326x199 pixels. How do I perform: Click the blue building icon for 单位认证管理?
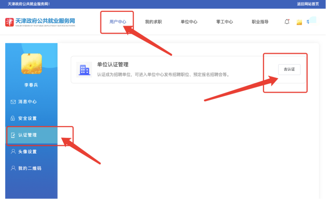coord(84,70)
